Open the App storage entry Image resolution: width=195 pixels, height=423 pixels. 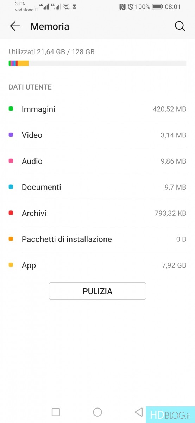(x=97, y=265)
